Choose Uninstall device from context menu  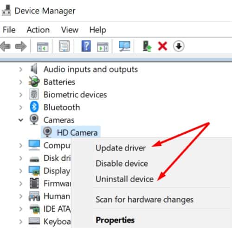tap(124, 179)
